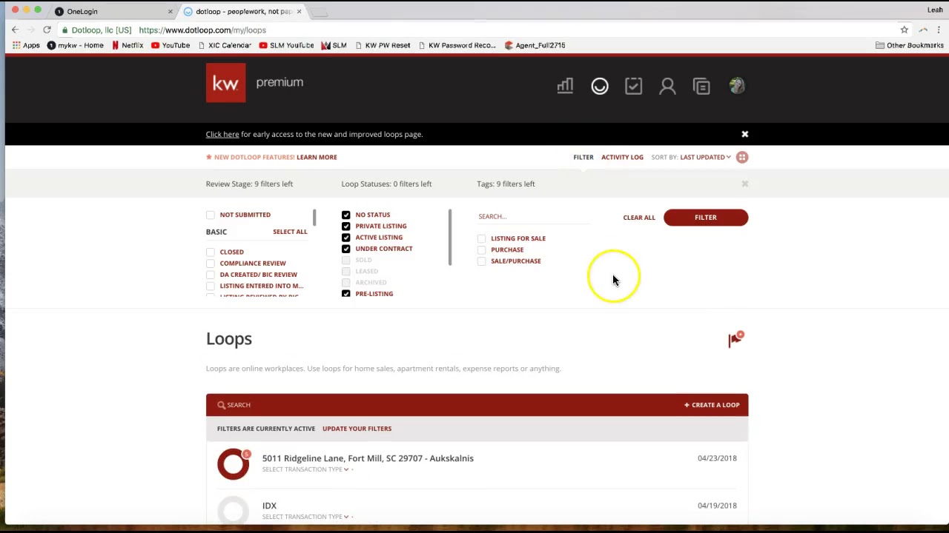Open Ridgeline Lane transaction type dropdown
This screenshot has height=533, width=949.
[x=305, y=469]
